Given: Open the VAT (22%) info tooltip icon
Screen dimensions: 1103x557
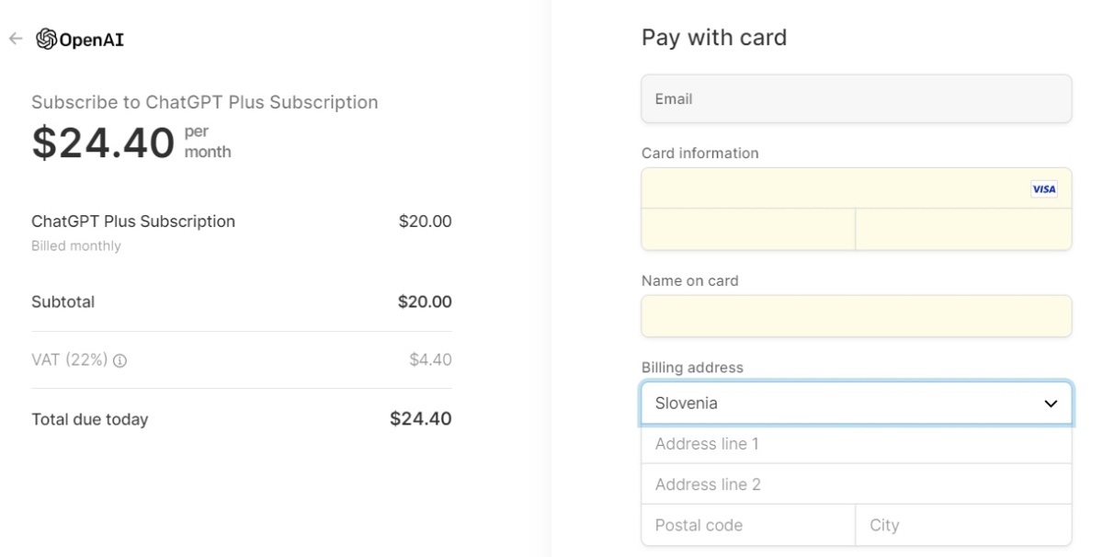Looking at the screenshot, I should click(x=119, y=360).
